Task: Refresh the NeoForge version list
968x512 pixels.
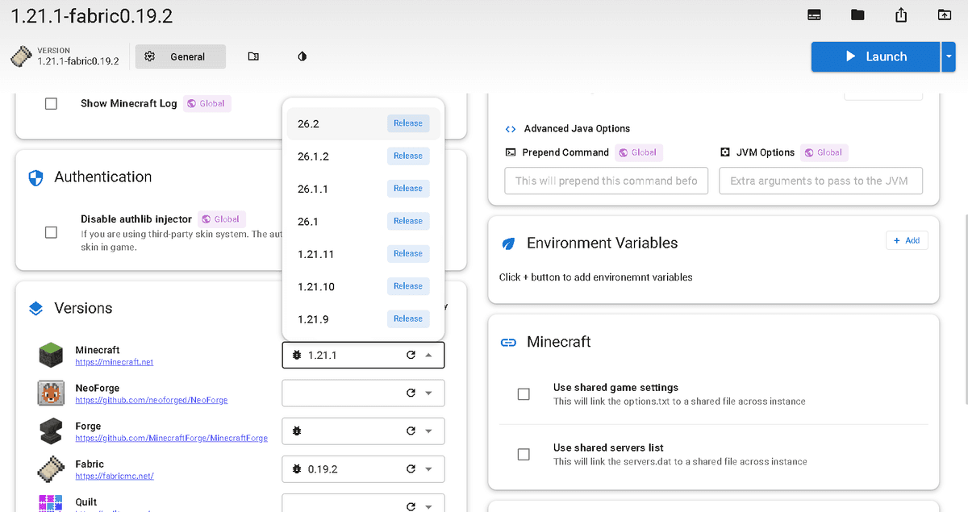Action: point(411,393)
